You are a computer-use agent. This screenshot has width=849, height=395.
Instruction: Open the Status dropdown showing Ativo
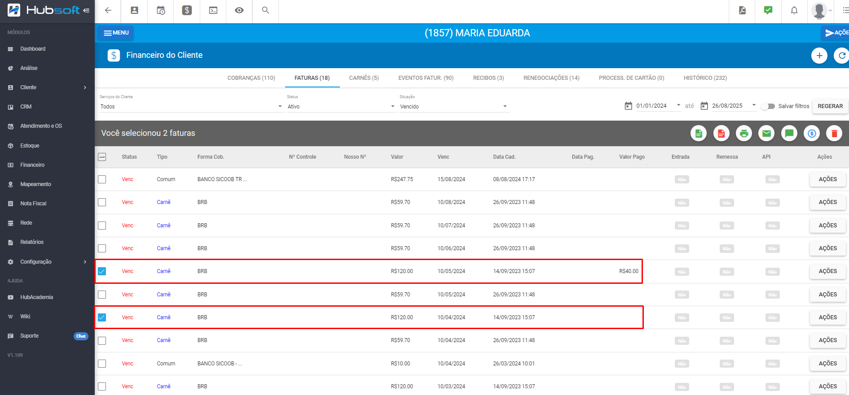coord(341,106)
